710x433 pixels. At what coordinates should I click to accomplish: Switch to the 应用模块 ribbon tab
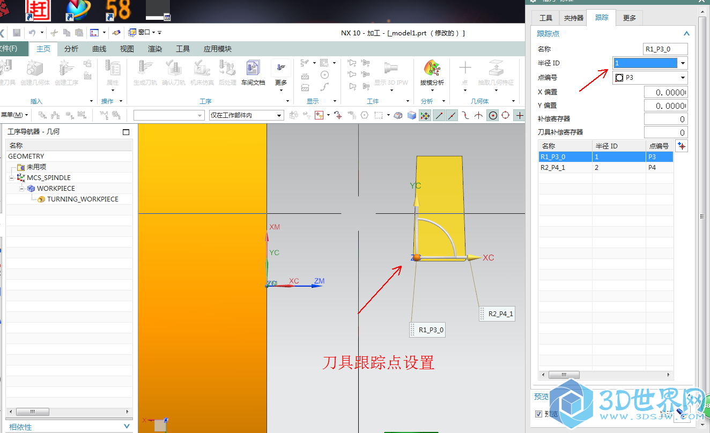[x=218, y=49]
